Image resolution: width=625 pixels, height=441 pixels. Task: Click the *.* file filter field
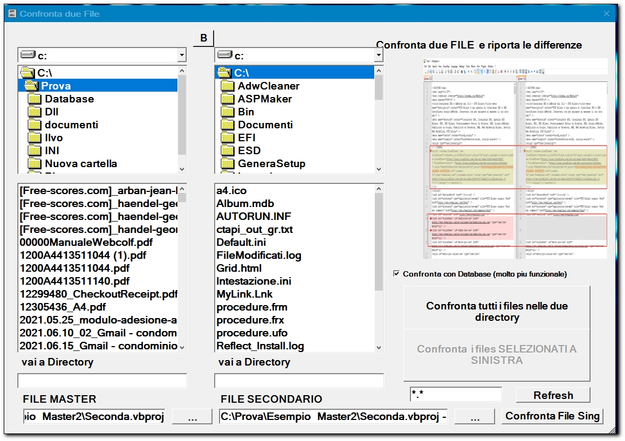pyautogui.click(x=456, y=395)
